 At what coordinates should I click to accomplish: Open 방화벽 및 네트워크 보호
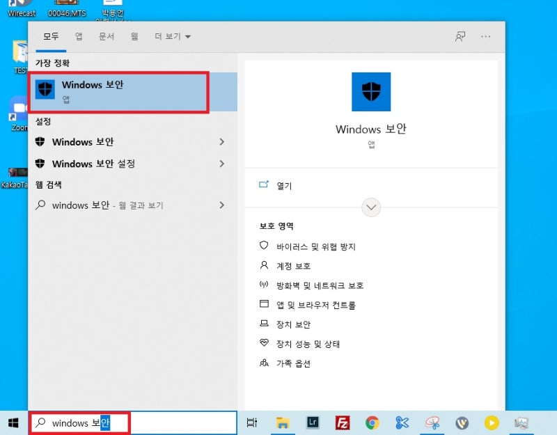point(320,285)
